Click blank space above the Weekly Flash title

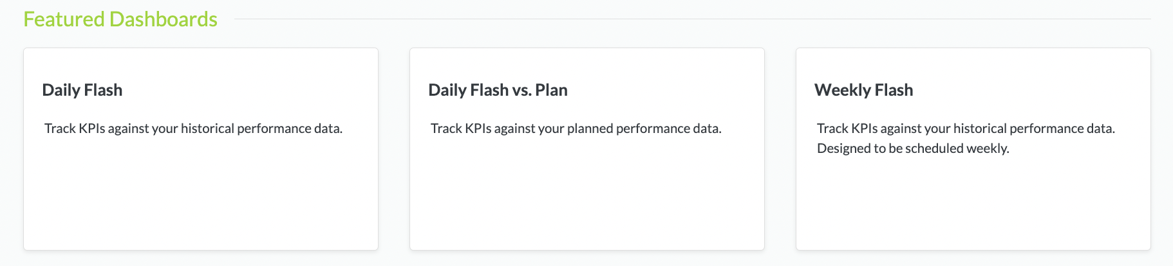click(973, 63)
